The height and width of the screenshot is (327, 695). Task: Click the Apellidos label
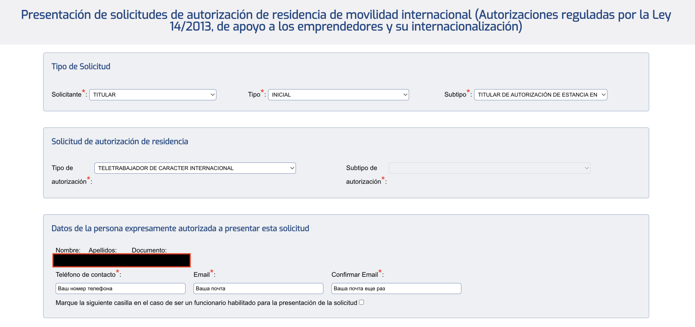pyautogui.click(x=102, y=250)
